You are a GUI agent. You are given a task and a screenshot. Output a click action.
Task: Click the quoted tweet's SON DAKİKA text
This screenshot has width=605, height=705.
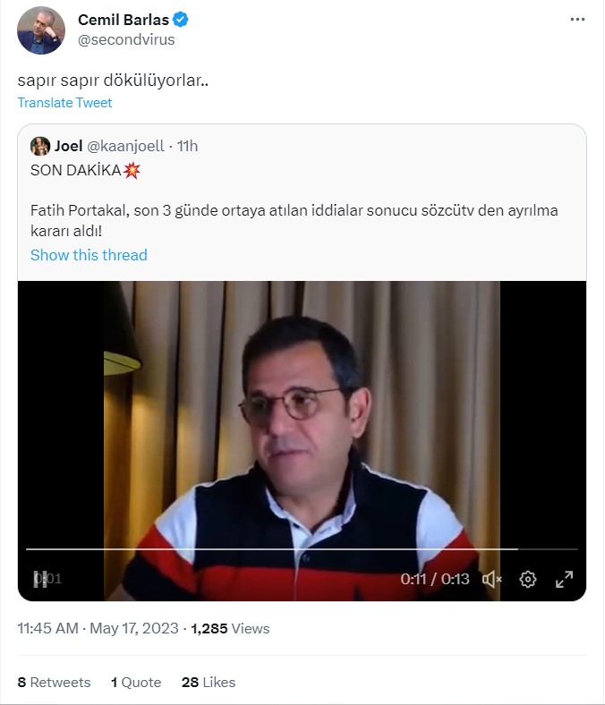[x=75, y=170]
